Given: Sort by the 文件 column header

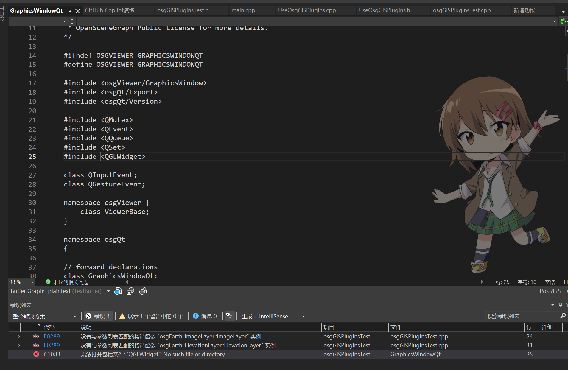Looking at the screenshot, I should 456,327.
